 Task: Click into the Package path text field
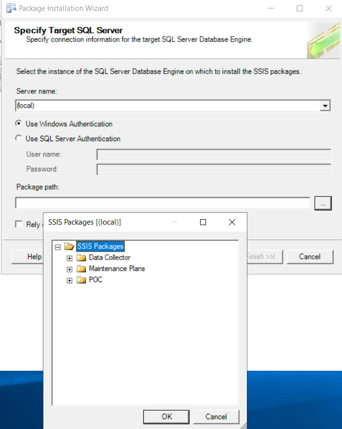tap(163, 203)
